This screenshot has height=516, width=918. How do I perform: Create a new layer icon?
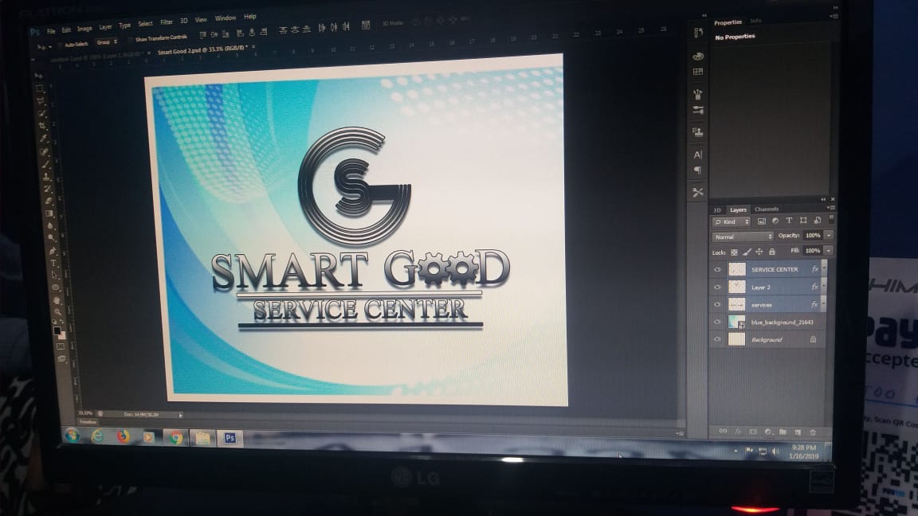[x=798, y=432]
